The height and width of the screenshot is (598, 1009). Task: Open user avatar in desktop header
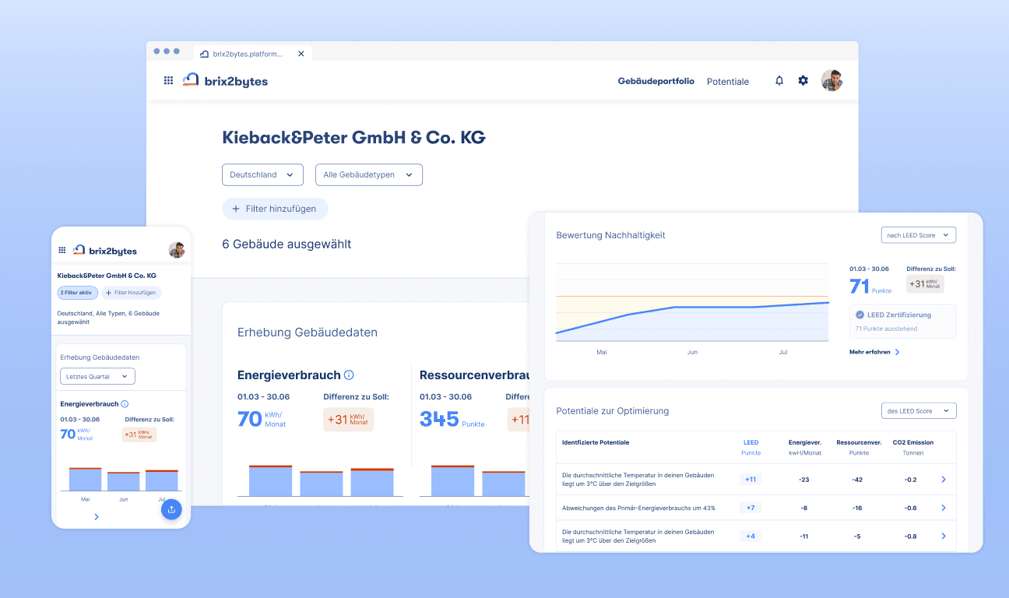click(x=832, y=80)
